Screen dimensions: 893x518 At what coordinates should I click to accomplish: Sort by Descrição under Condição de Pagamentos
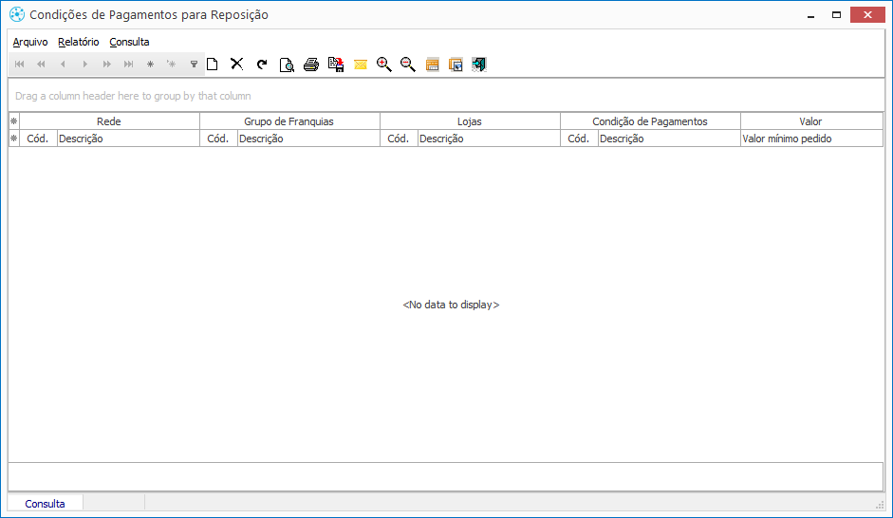(669, 139)
